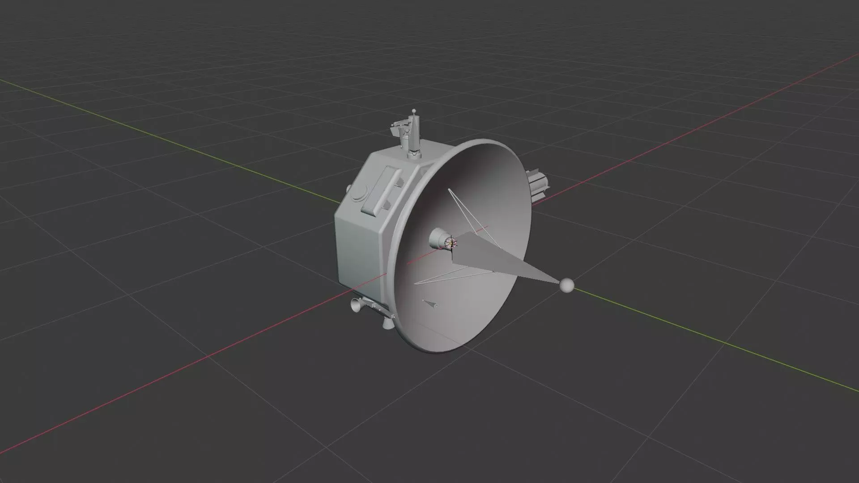Click the small wedge on the lower dish

(x=430, y=304)
